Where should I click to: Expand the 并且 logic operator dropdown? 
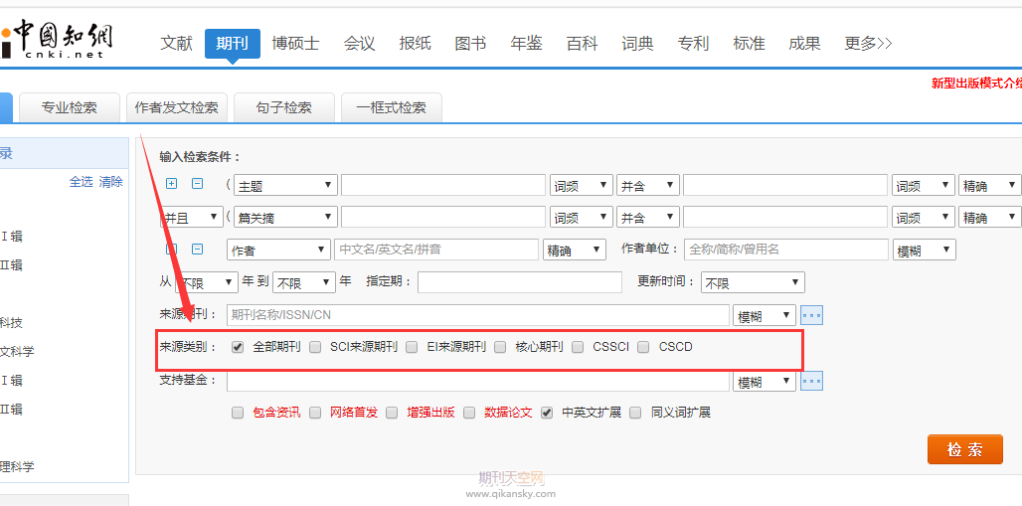click(192, 217)
